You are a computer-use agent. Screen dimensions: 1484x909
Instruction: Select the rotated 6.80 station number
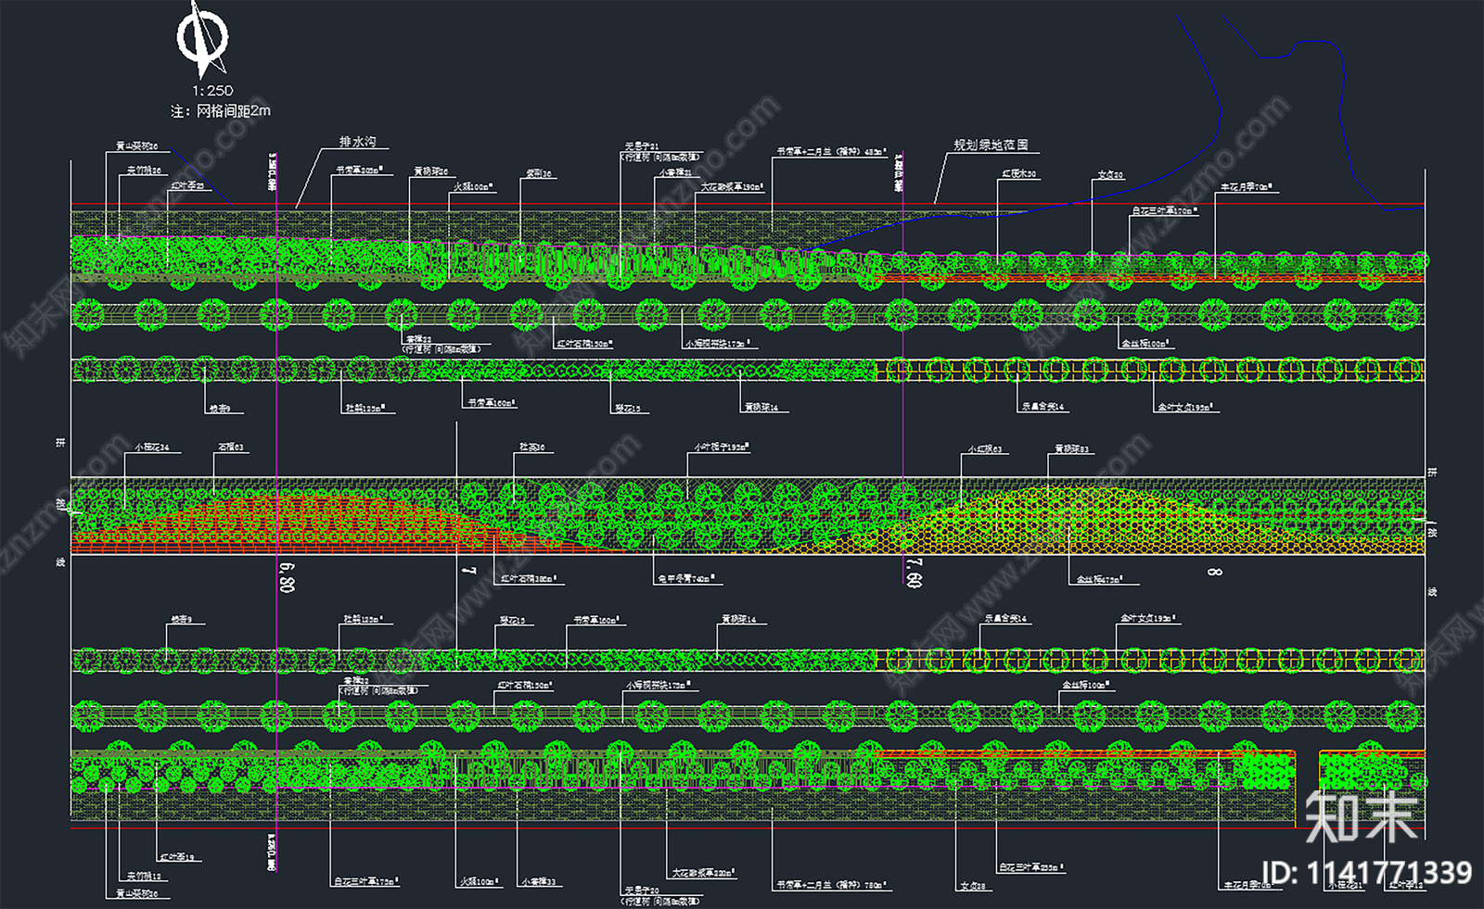[287, 576]
